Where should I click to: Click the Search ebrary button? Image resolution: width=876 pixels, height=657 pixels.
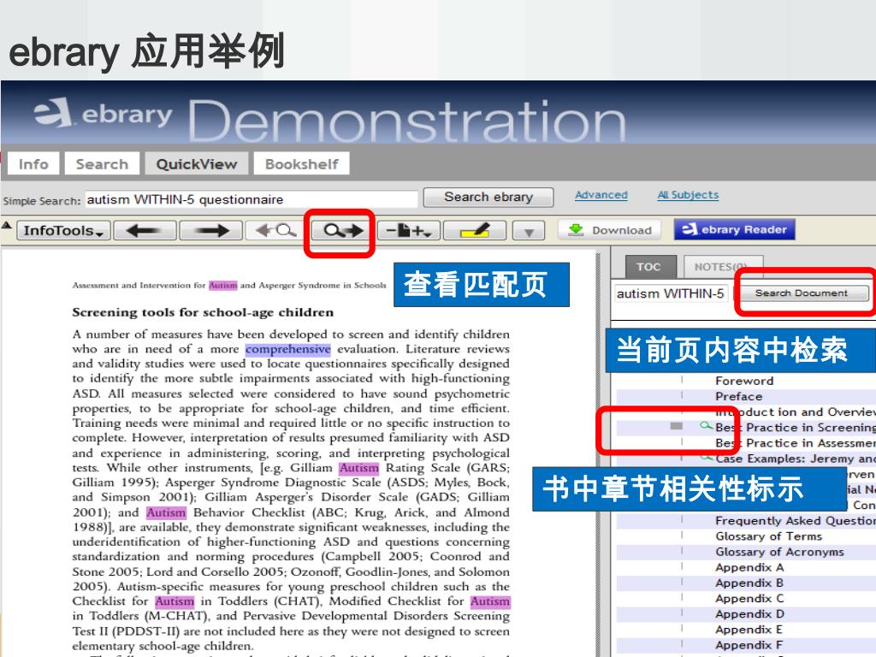click(x=488, y=198)
